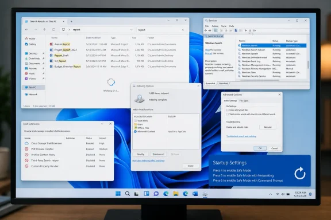
Task: Click the Start Service play icon
Action: (246, 30)
